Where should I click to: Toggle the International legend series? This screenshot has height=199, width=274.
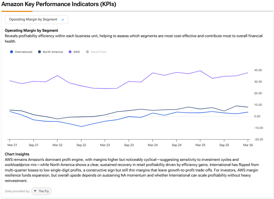[x=21, y=52]
